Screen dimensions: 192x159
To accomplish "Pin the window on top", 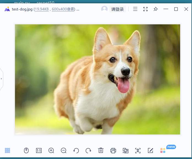I will coord(156,9).
